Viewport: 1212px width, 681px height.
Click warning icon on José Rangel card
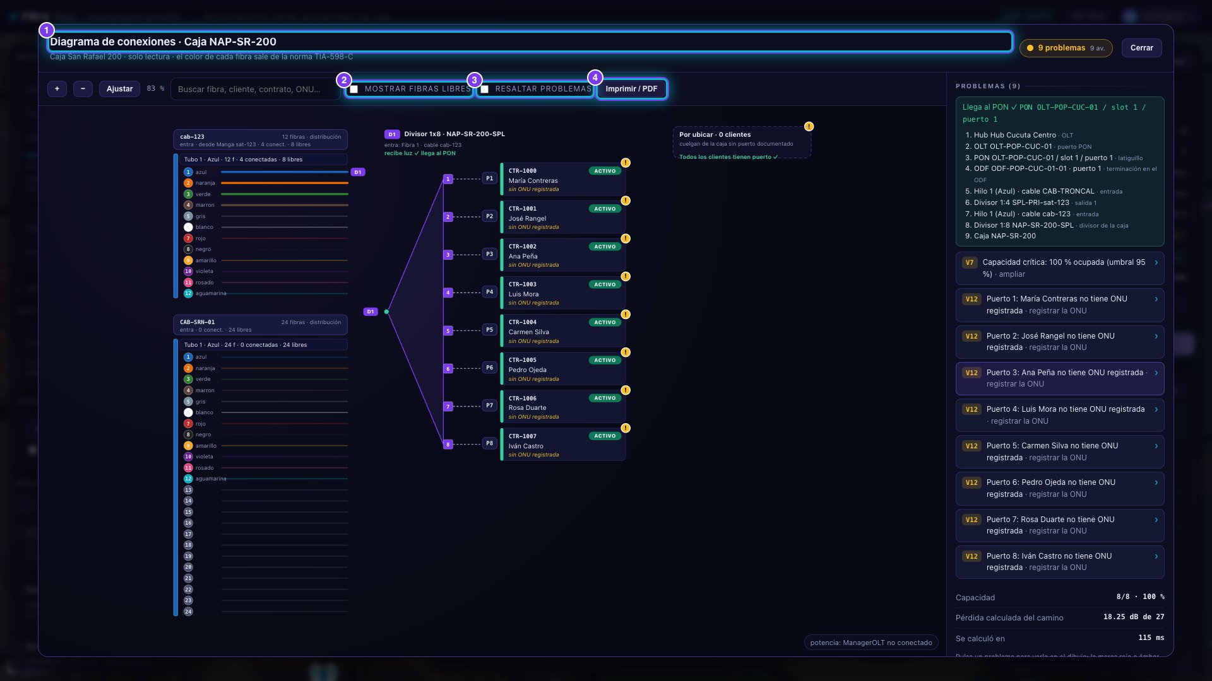pos(626,201)
